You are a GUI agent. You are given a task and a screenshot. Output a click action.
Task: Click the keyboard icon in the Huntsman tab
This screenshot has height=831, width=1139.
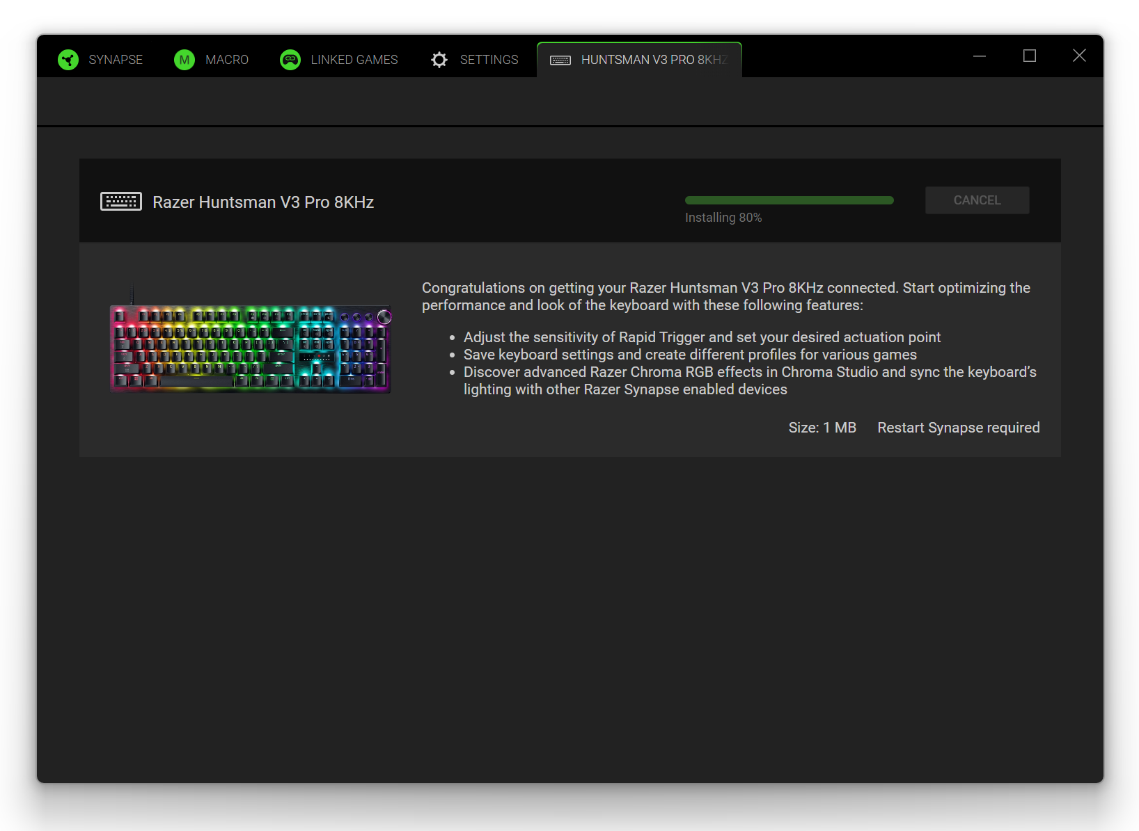point(560,60)
